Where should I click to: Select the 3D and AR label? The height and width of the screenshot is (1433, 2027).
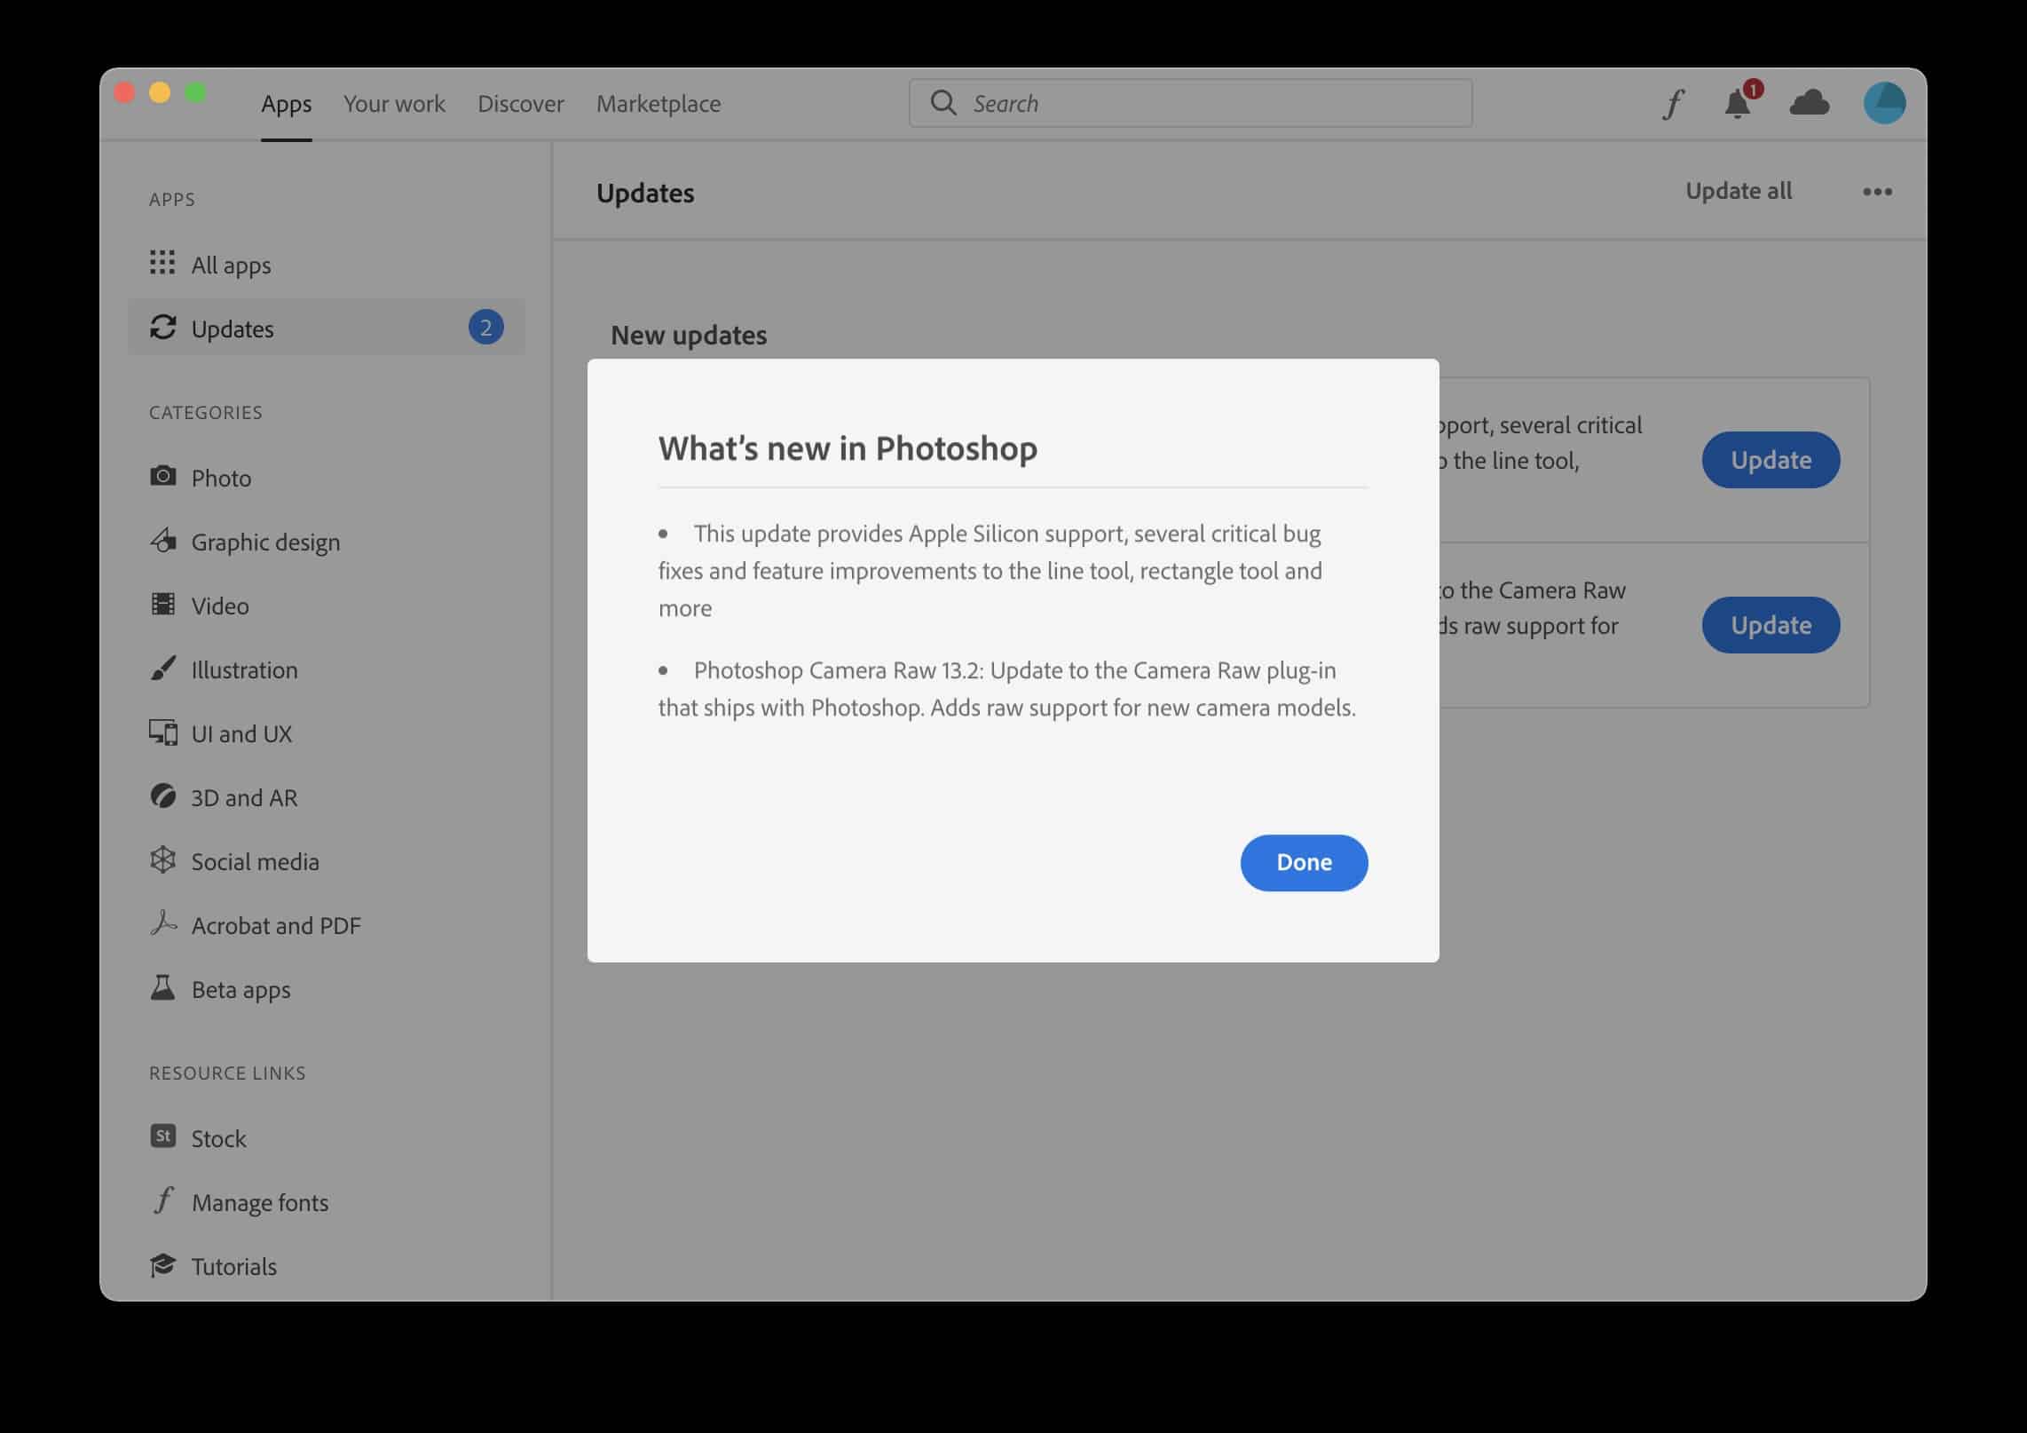244,797
